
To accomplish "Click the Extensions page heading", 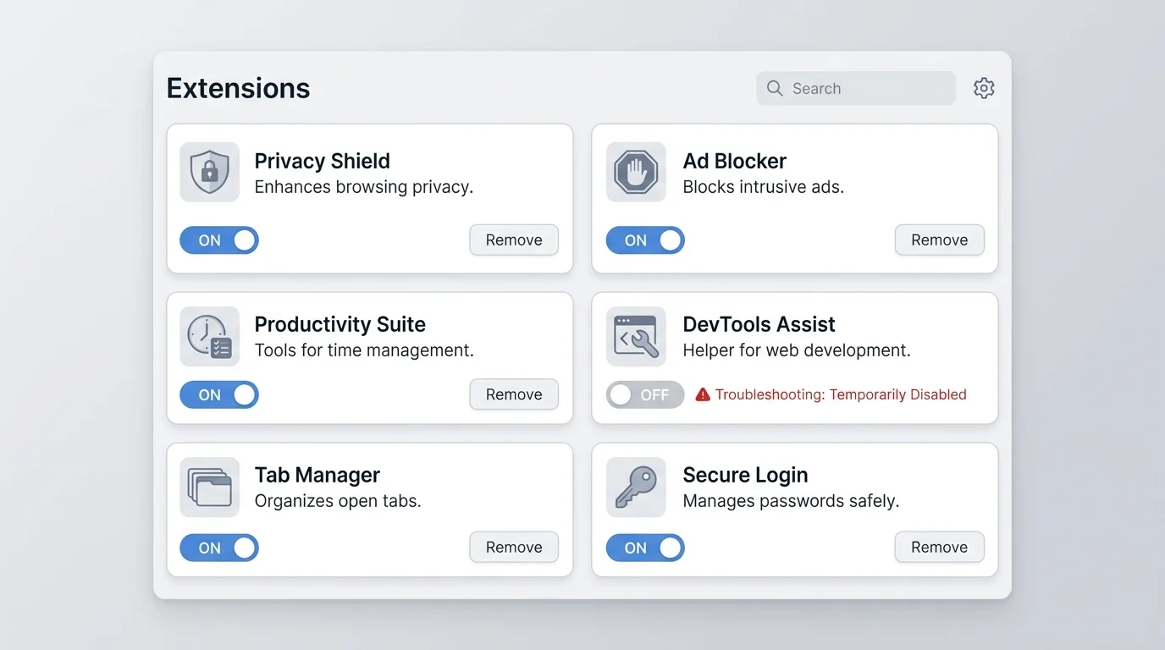I will [x=239, y=88].
